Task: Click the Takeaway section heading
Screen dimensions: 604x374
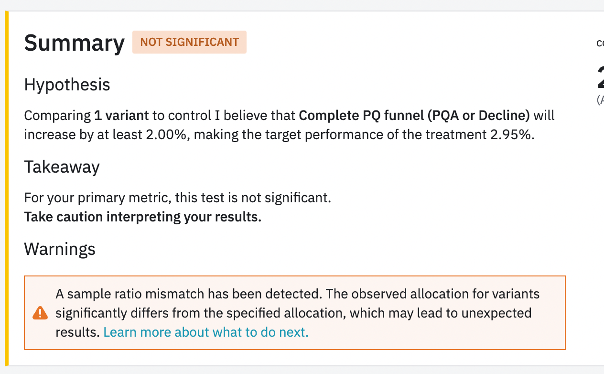Action: click(62, 167)
